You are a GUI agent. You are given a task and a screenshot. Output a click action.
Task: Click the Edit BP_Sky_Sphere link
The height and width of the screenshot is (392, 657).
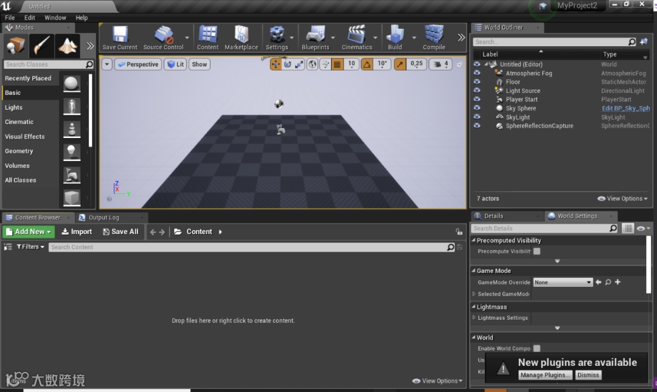(625, 109)
